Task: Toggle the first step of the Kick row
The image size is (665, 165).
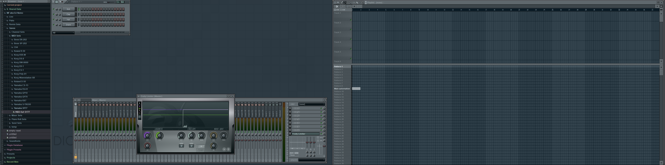Action: (x=82, y=9)
